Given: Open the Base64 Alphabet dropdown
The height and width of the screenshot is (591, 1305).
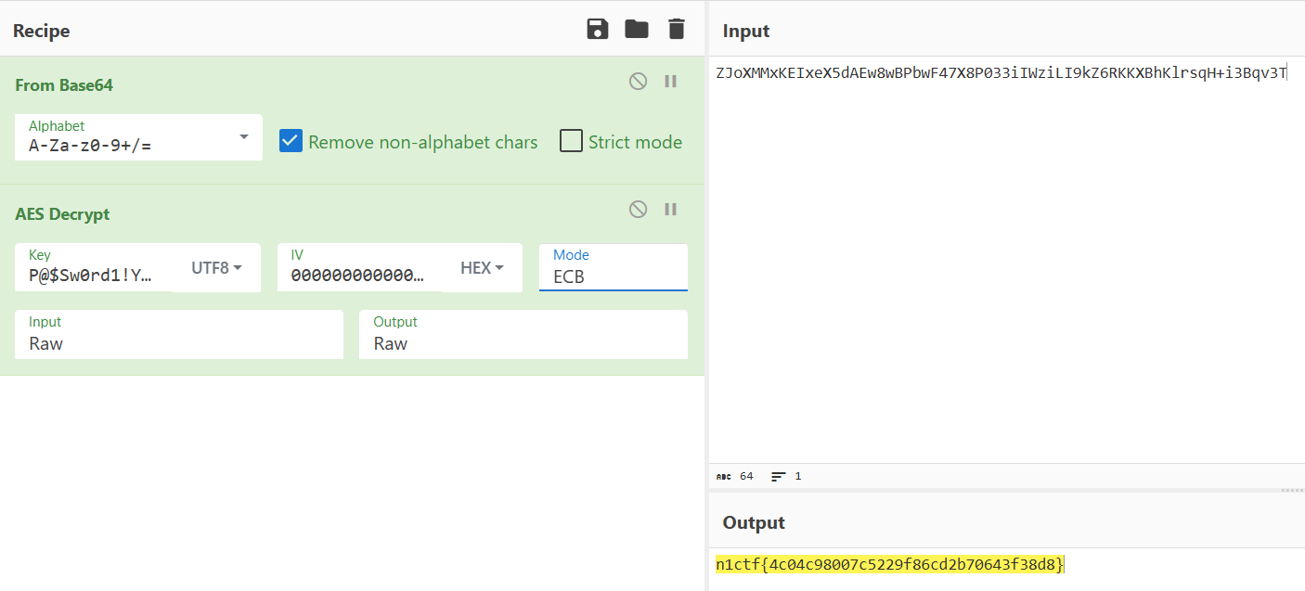Looking at the screenshot, I should click(x=243, y=137).
